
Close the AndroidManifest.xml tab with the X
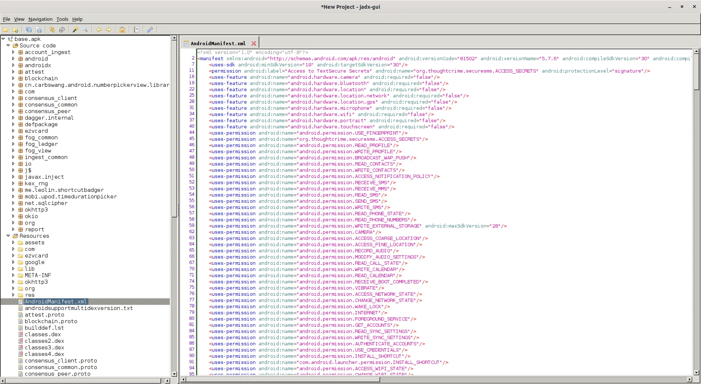click(x=254, y=43)
